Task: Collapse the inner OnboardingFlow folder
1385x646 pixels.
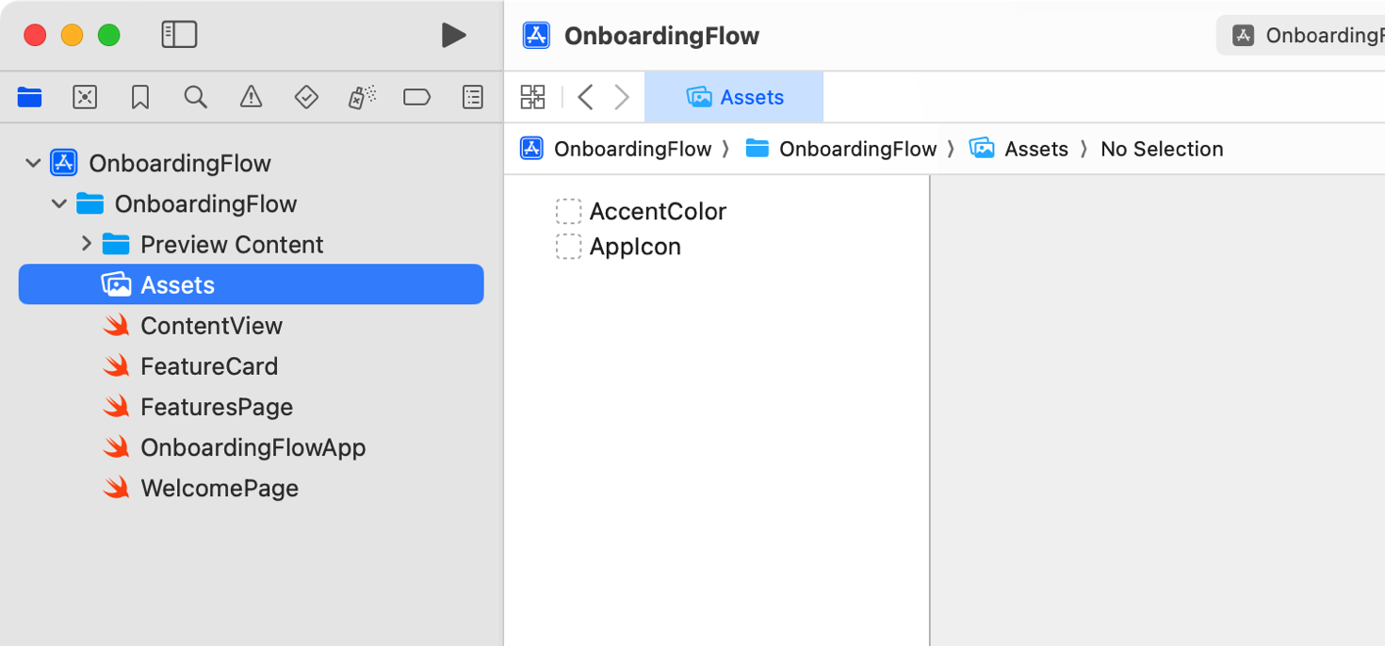Action: click(x=59, y=203)
